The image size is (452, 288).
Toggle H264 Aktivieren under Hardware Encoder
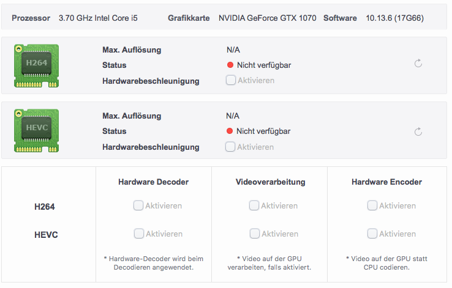[372, 206]
